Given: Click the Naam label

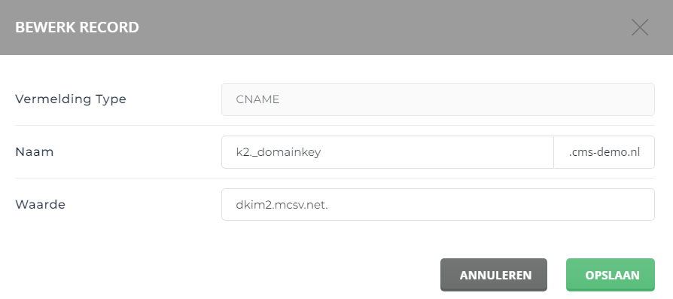Looking at the screenshot, I should click(x=35, y=151).
